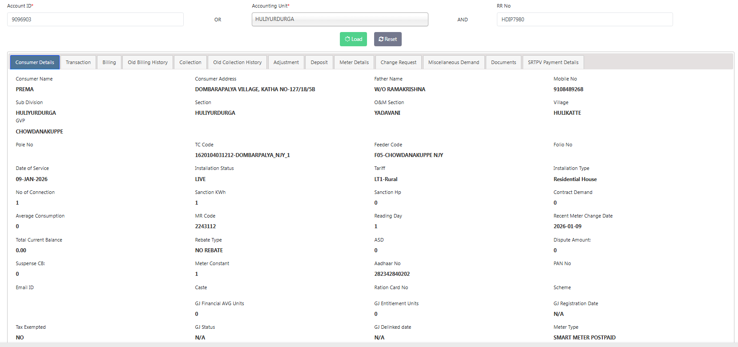Open the Change Request tab

click(399, 62)
